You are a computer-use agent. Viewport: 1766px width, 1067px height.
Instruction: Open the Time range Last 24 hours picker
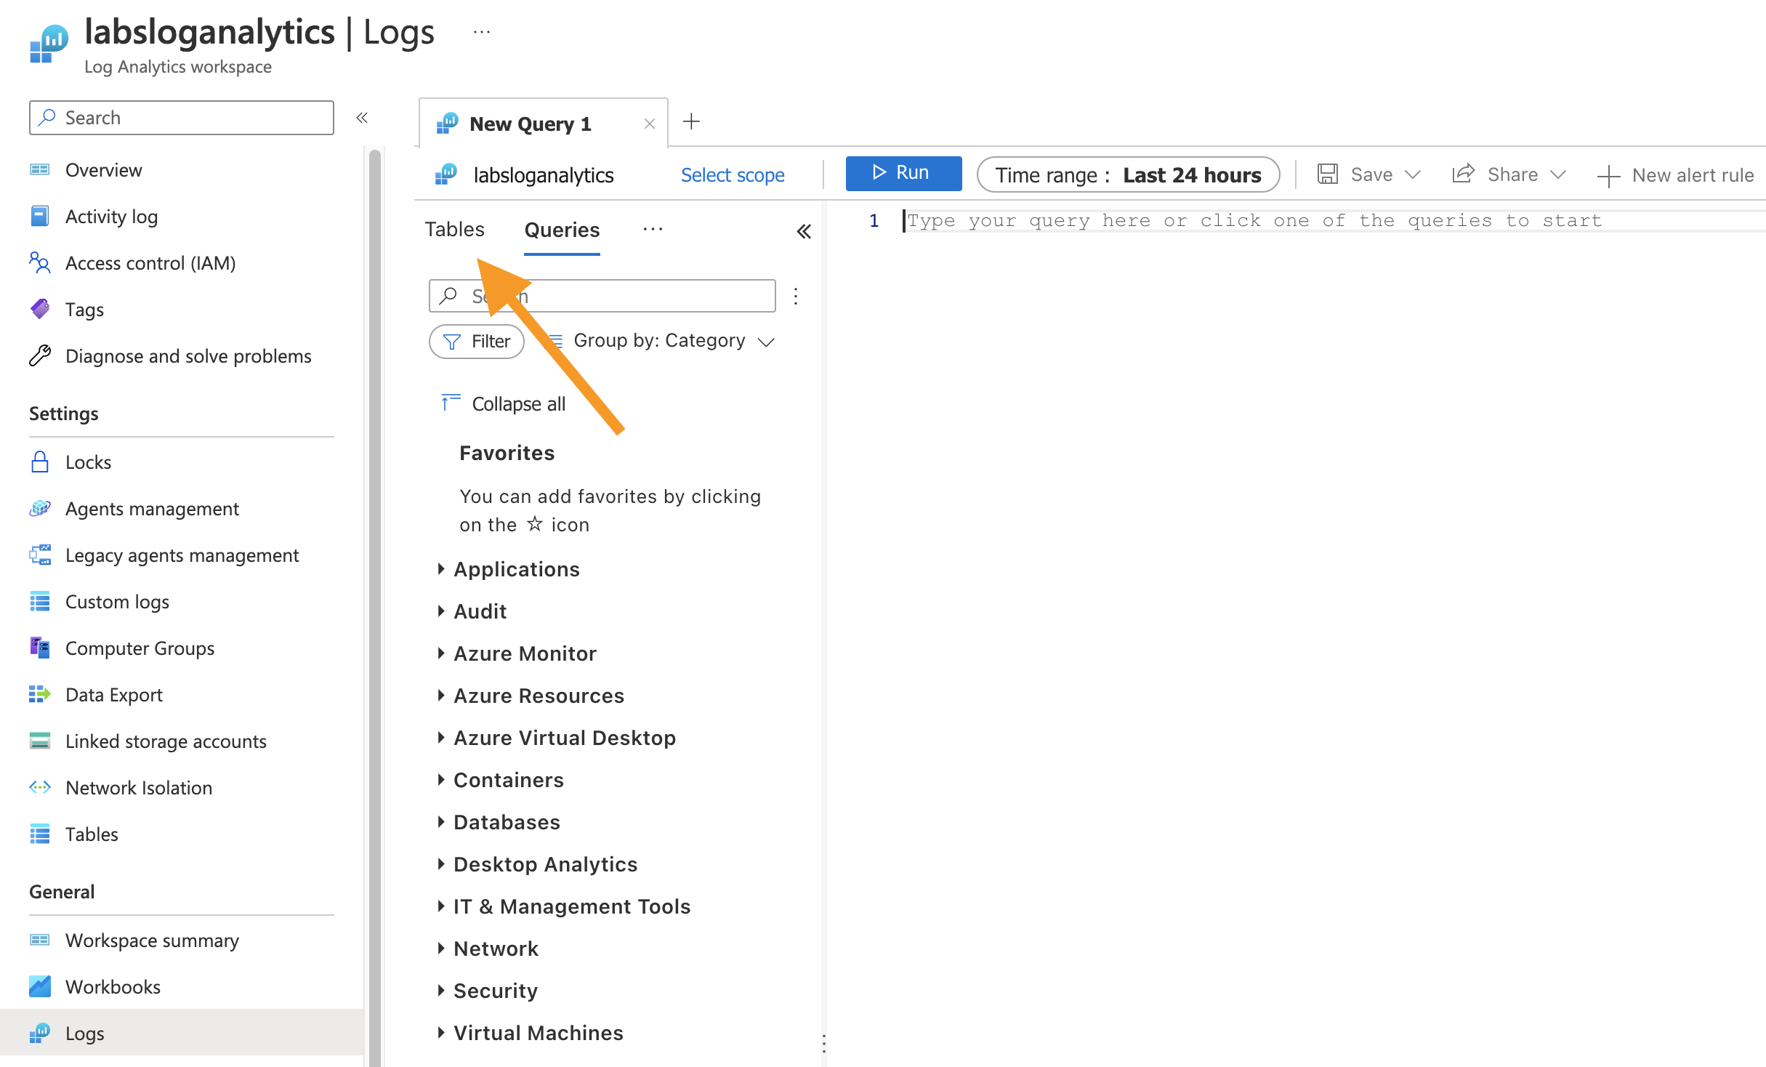click(x=1128, y=175)
